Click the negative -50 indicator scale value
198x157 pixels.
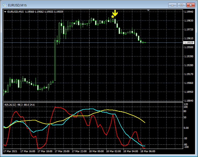point(185,138)
